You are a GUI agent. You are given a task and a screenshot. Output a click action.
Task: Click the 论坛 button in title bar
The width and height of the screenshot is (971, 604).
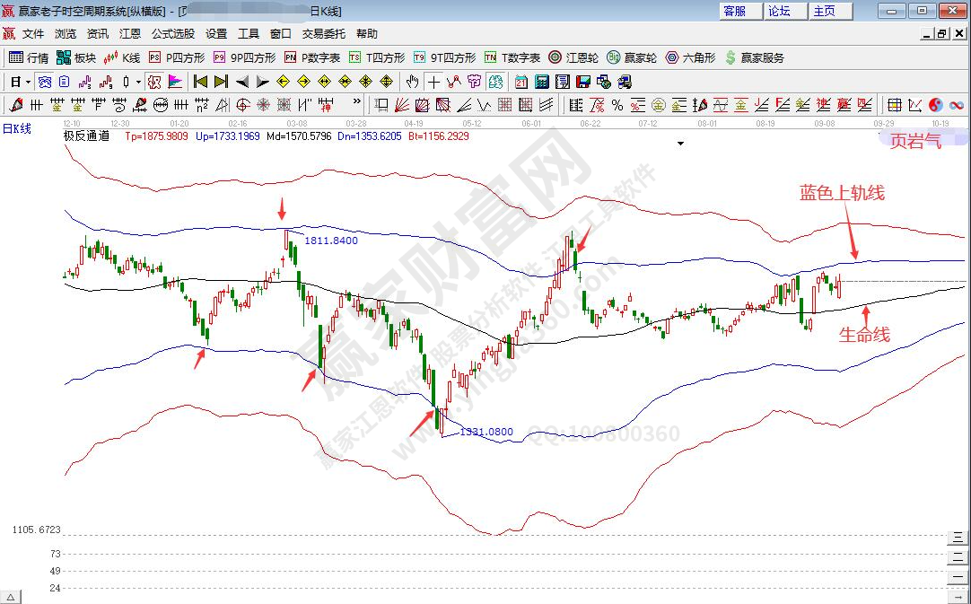tap(779, 11)
